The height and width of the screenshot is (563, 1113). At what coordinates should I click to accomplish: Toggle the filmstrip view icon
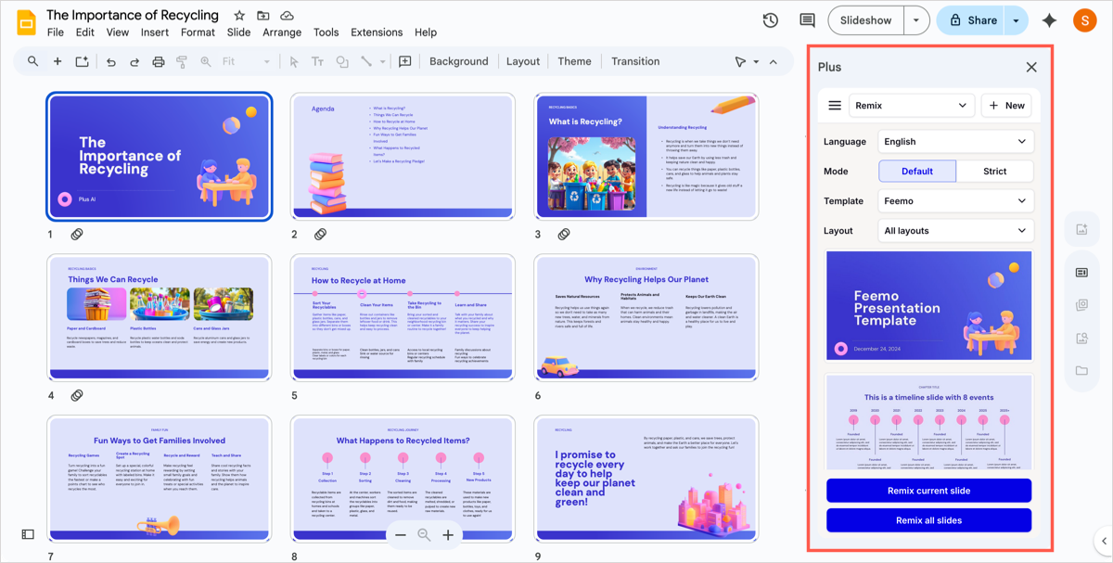pos(28,534)
